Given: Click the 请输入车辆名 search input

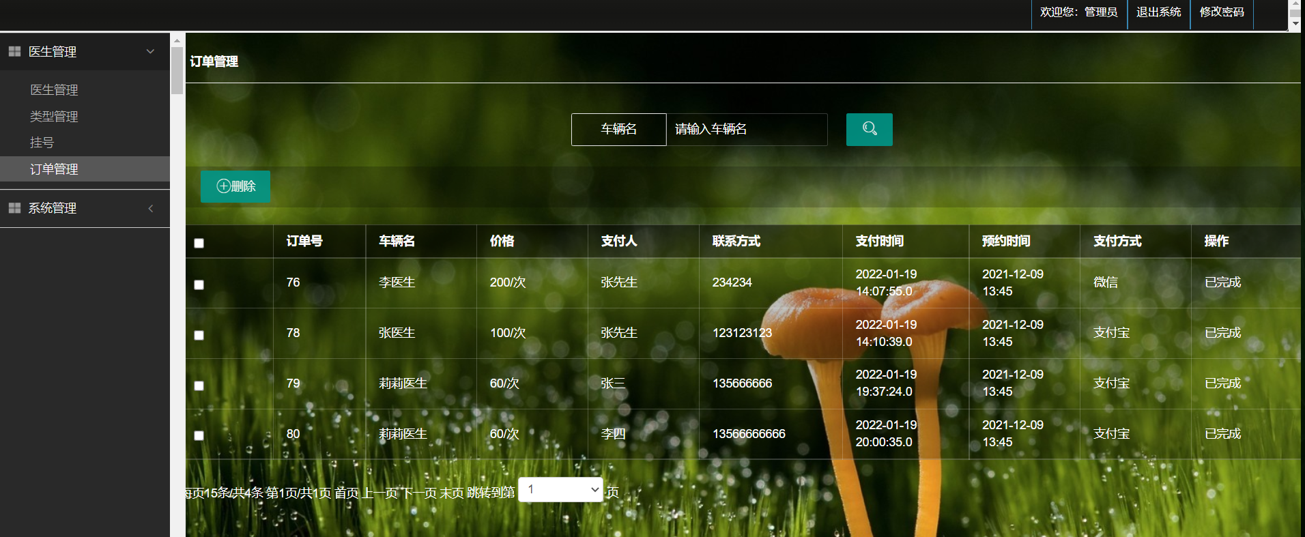Looking at the screenshot, I should click(747, 129).
